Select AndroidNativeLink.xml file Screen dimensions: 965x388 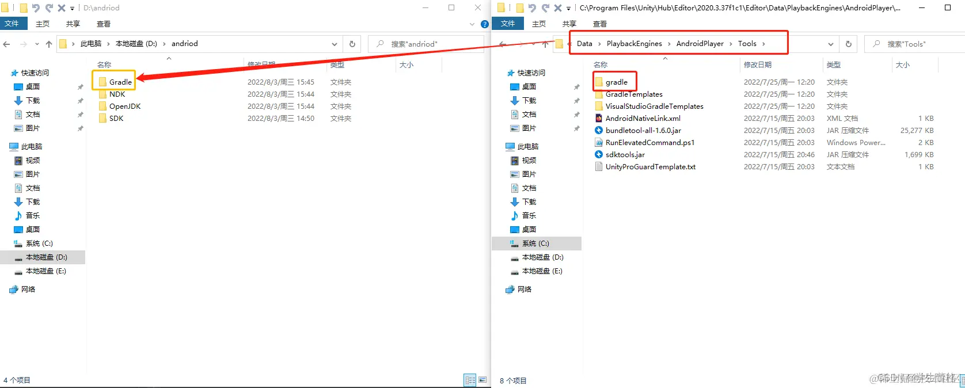pyautogui.click(x=643, y=118)
